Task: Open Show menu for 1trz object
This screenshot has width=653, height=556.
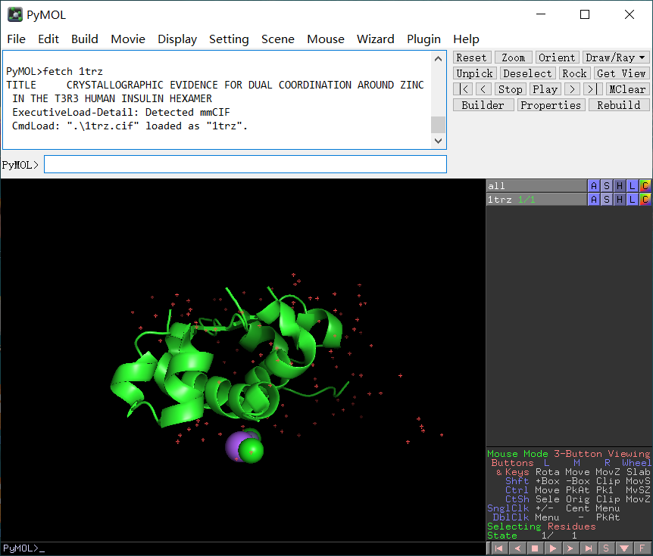Action: tap(607, 200)
